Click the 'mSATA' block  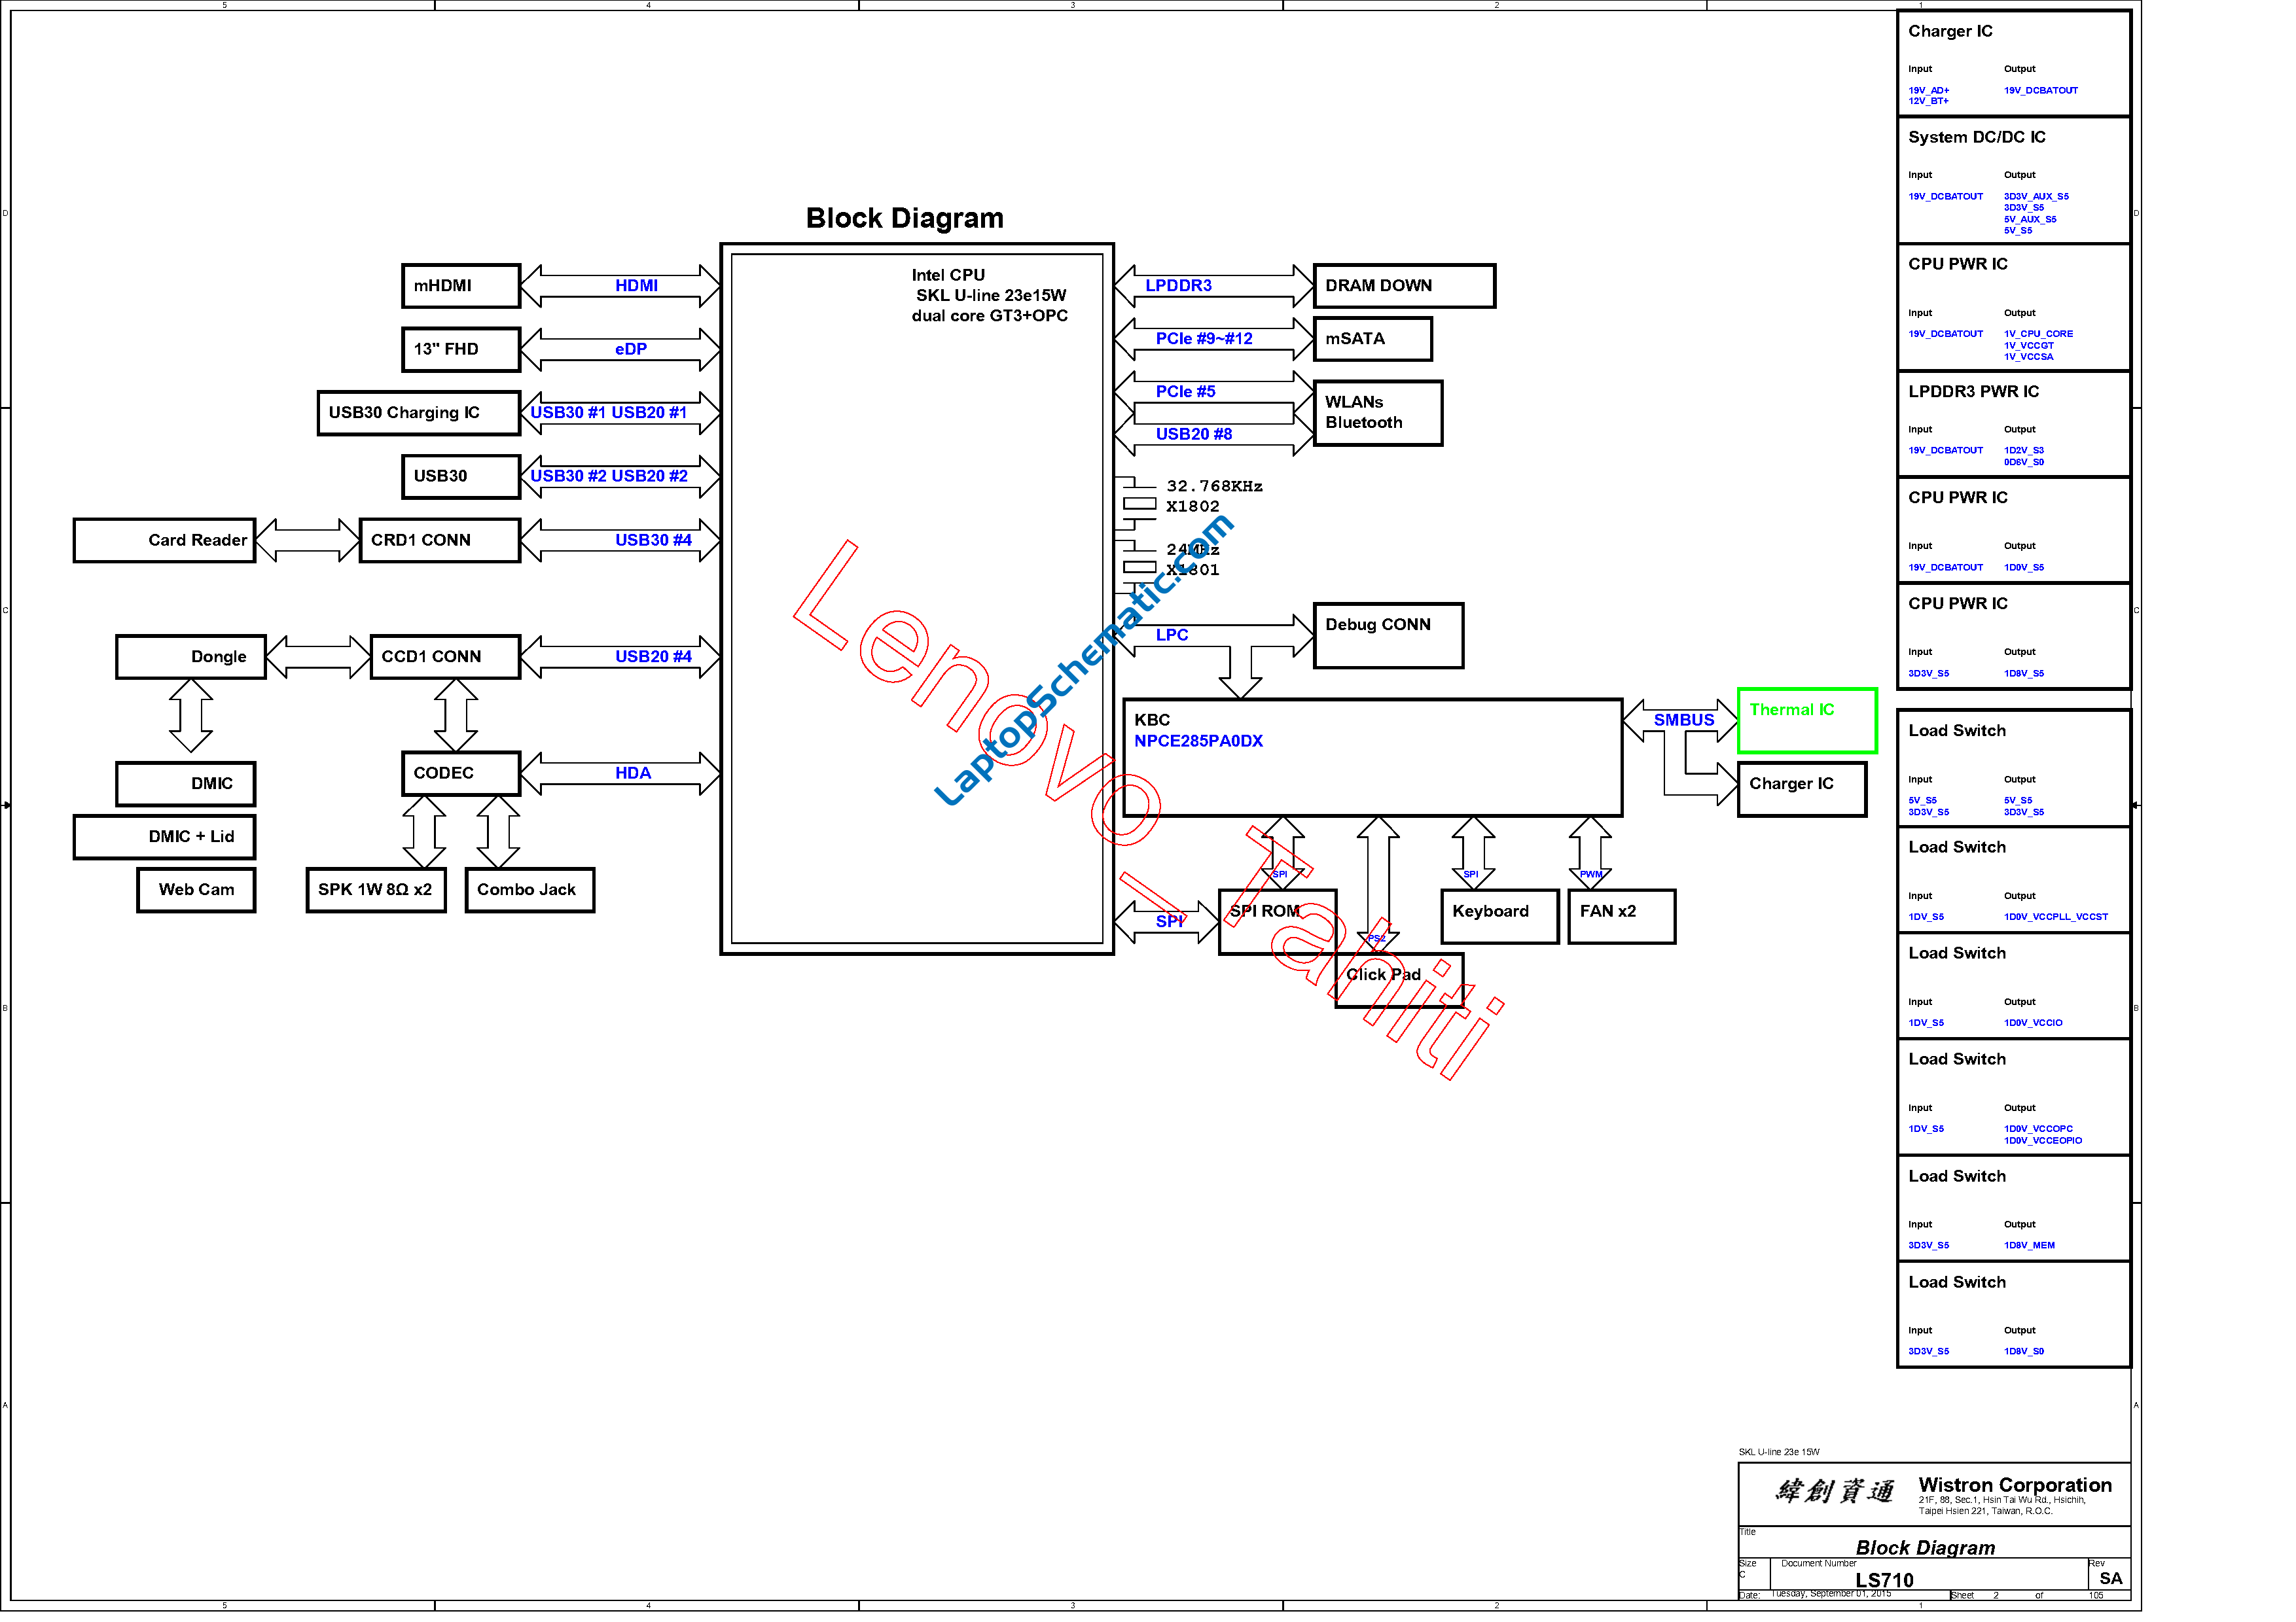coord(1373,339)
